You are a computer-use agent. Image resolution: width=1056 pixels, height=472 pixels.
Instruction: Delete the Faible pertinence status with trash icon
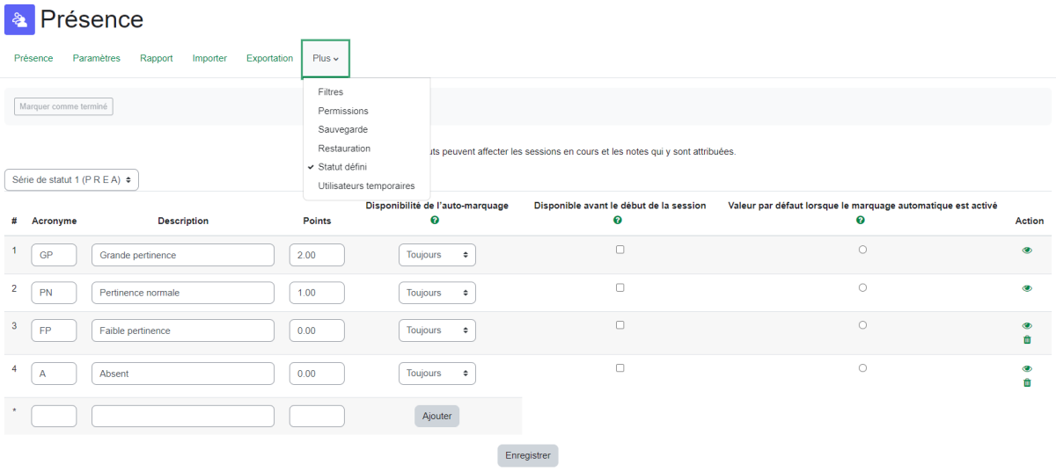[x=1027, y=340]
